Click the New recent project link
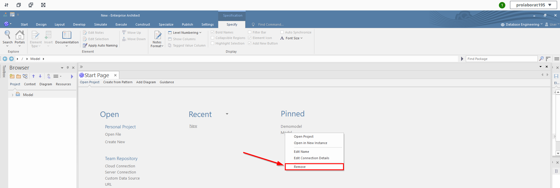560x188 pixels. (193, 126)
